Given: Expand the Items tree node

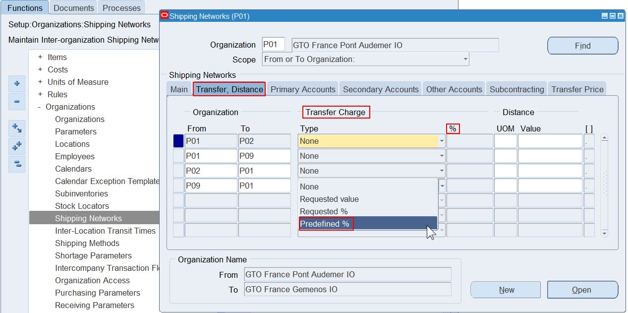Looking at the screenshot, I should [x=41, y=57].
